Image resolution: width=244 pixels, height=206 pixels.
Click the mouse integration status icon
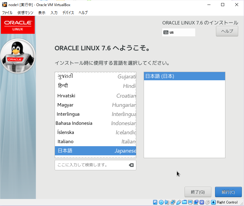pyautogui.click(x=207, y=202)
